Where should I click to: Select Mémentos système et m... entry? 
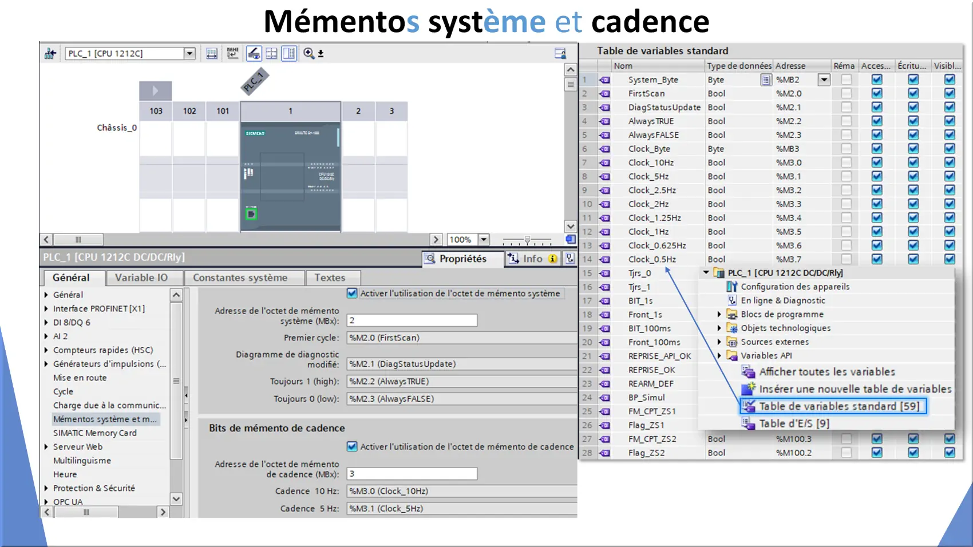pos(105,419)
